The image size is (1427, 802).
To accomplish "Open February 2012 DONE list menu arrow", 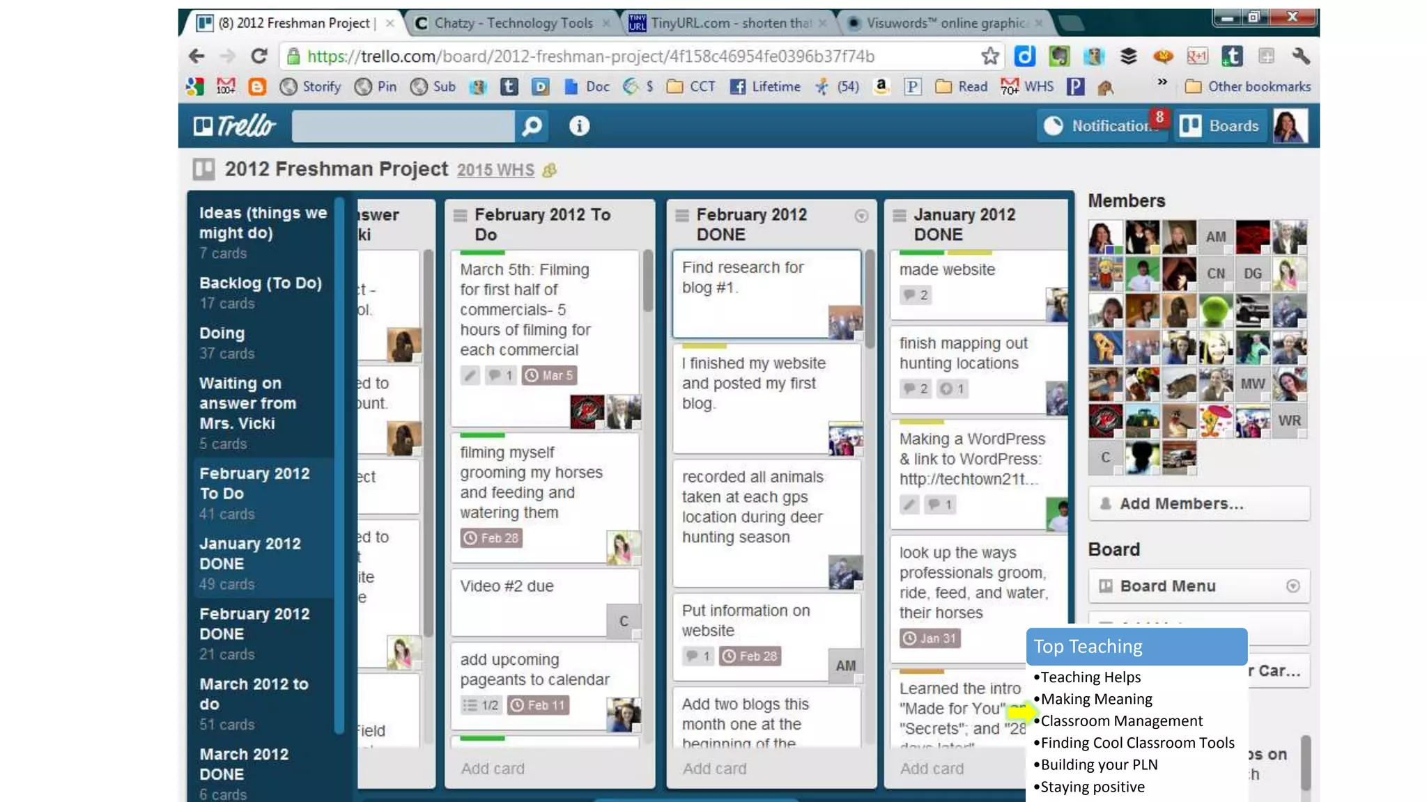I will [x=861, y=217].
